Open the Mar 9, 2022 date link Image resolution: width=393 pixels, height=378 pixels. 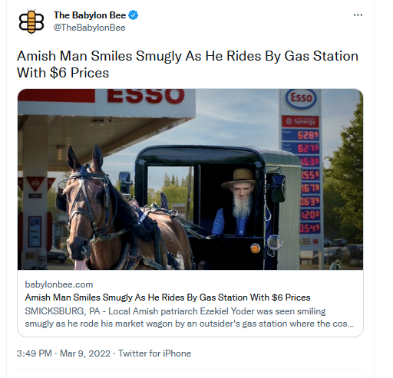tap(85, 353)
